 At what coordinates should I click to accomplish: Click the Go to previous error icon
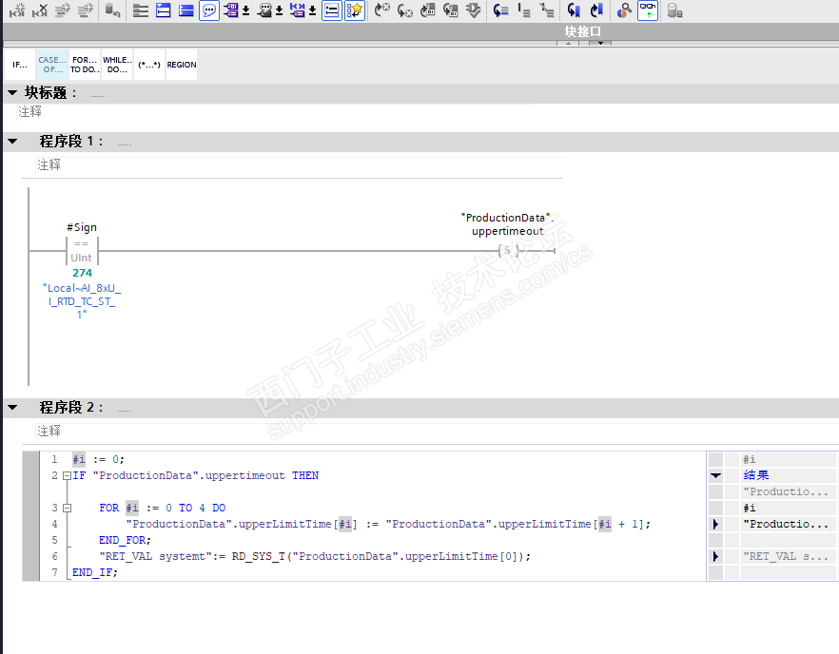[x=405, y=10]
